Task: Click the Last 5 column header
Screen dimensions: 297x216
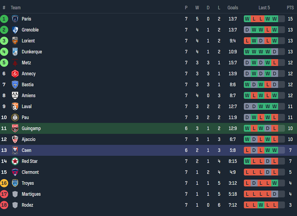Action: click(264, 8)
